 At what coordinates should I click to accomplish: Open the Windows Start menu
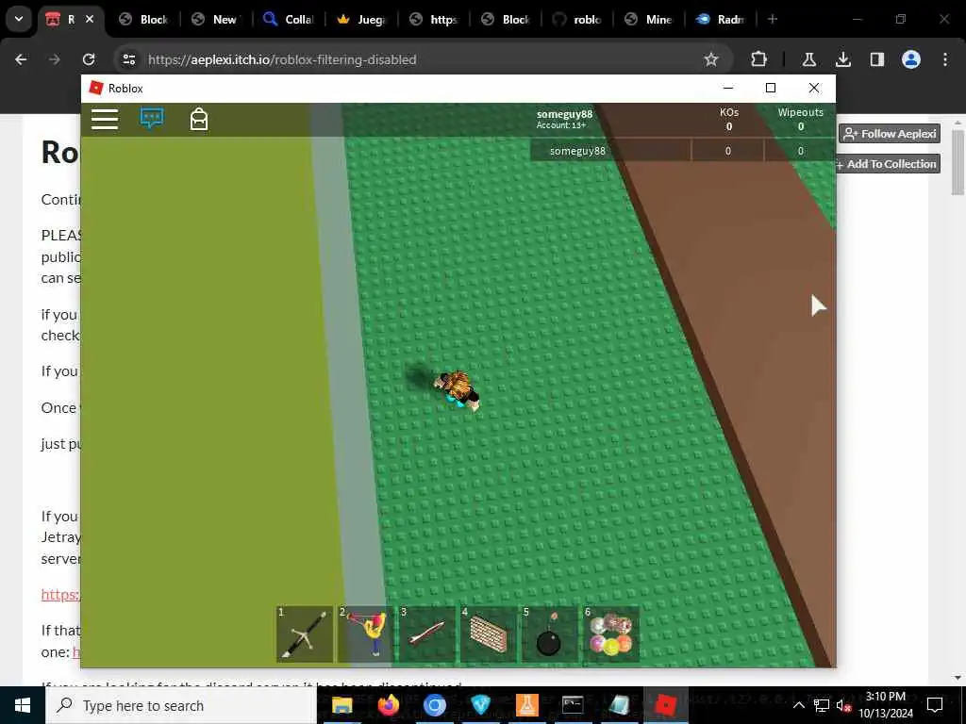(23, 705)
